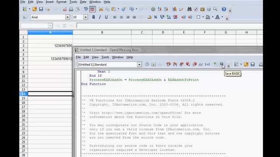Viewport: 280px width, 157px height.
Task: Toggle Breakpoint in Basic IDE
Action: [x=188, y=65]
